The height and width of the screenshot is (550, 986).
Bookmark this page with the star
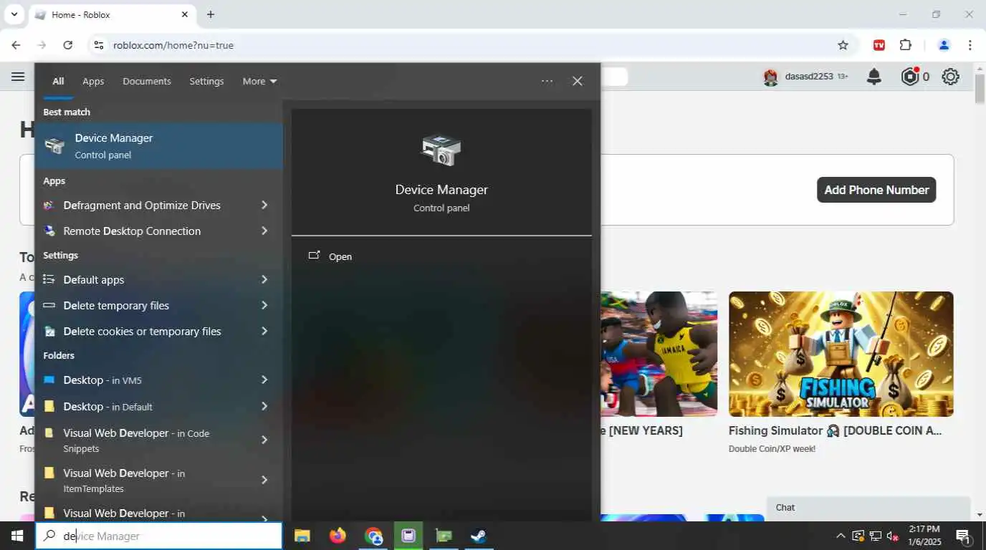point(843,45)
